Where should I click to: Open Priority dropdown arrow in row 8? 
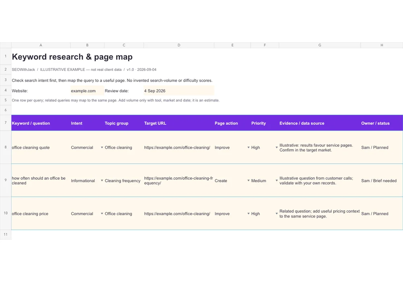(276, 147)
